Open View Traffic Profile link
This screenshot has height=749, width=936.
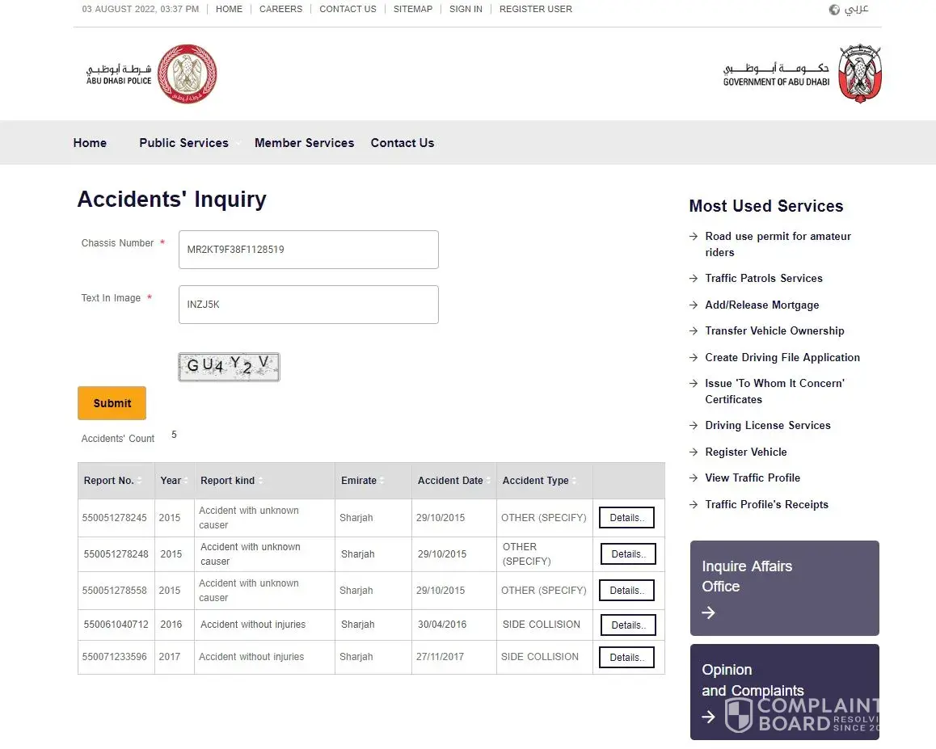tap(753, 478)
